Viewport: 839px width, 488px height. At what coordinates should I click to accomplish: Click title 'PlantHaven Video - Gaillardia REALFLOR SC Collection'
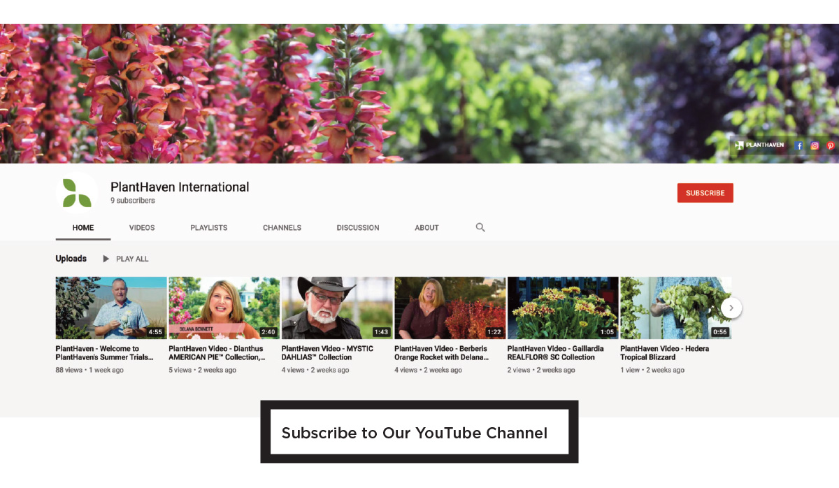coord(555,353)
